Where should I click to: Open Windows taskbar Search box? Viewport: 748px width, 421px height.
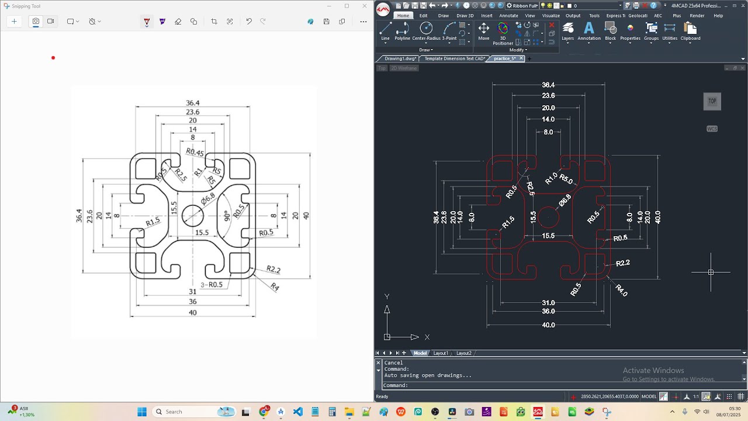pyautogui.click(x=193, y=412)
